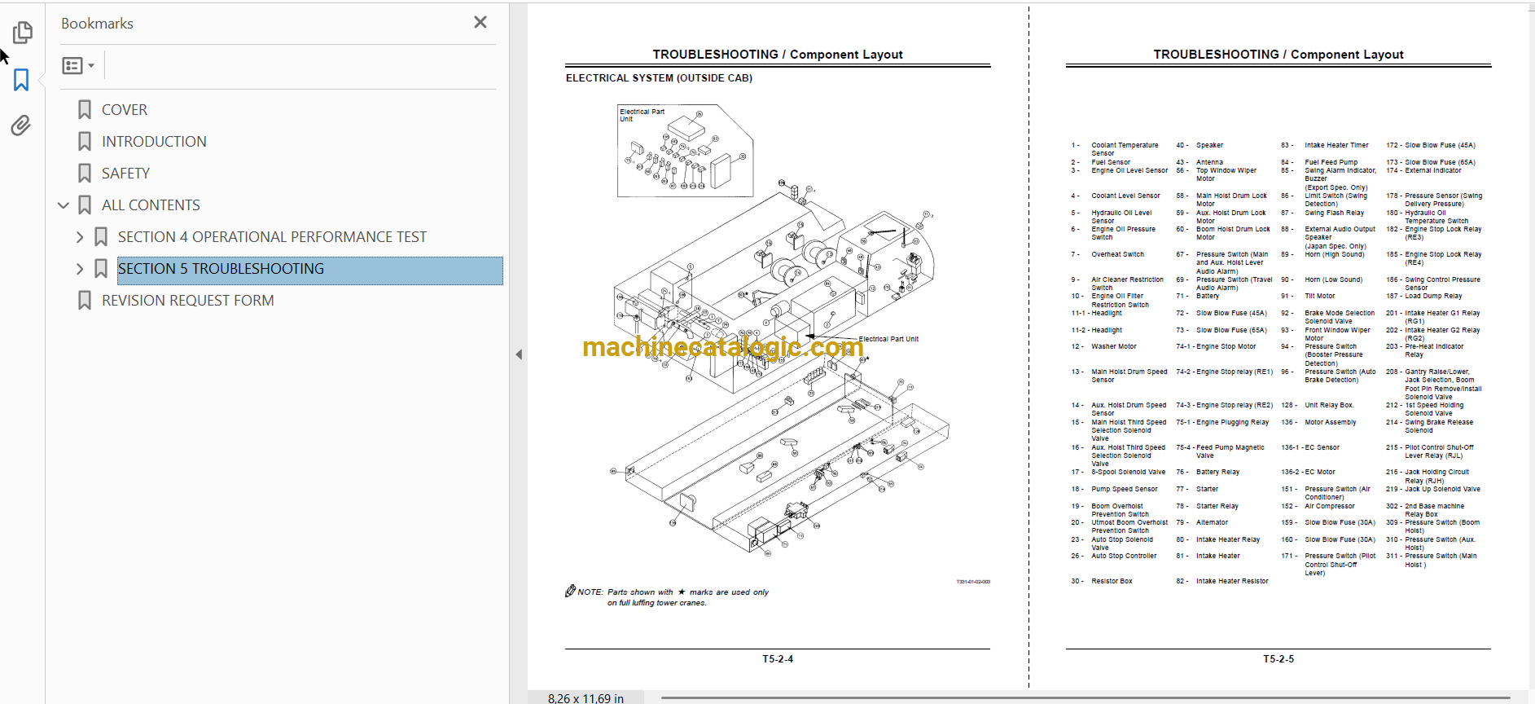Open the SAFETY bookmark
The height and width of the screenshot is (704, 1535).
pos(125,174)
